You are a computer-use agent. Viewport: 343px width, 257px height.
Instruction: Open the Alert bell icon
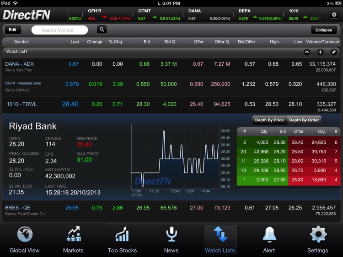click(269, 235)
